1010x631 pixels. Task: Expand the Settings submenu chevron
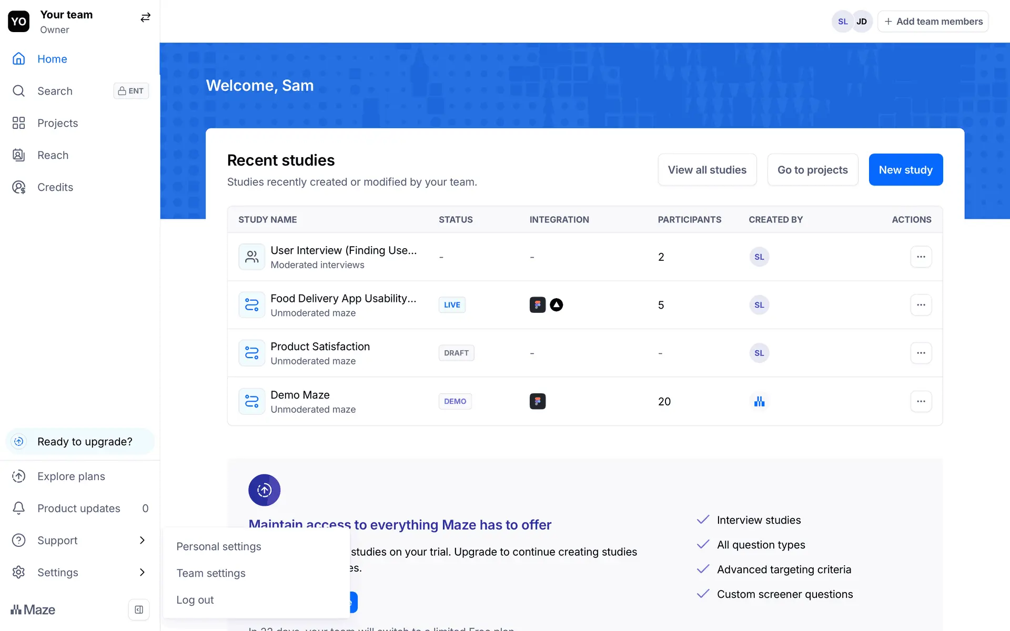(142, 572)
